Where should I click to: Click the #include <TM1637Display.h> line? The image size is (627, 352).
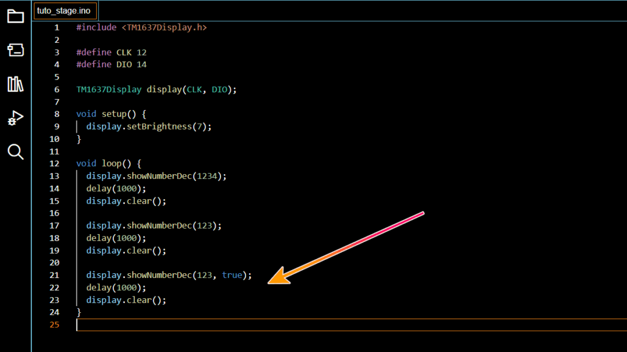(x=141, y=28)
